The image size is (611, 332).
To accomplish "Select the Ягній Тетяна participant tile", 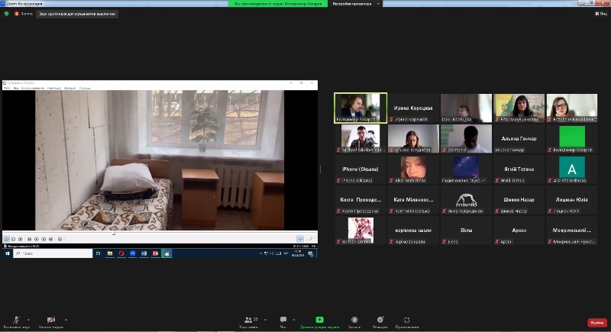I will [519, 169].
